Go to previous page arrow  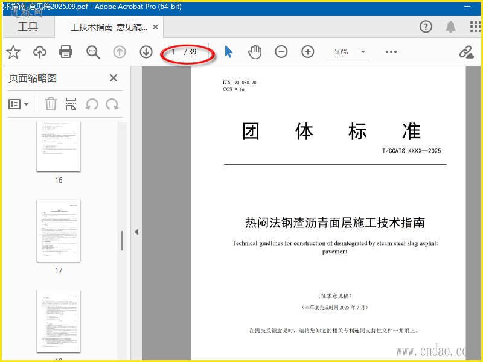[120, 52]
